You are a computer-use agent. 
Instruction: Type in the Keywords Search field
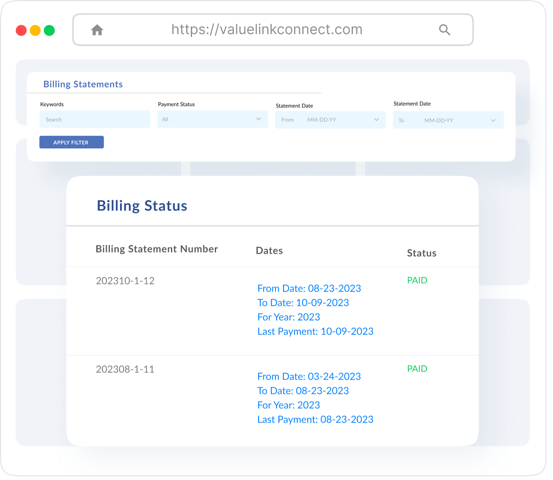point(95,119)
